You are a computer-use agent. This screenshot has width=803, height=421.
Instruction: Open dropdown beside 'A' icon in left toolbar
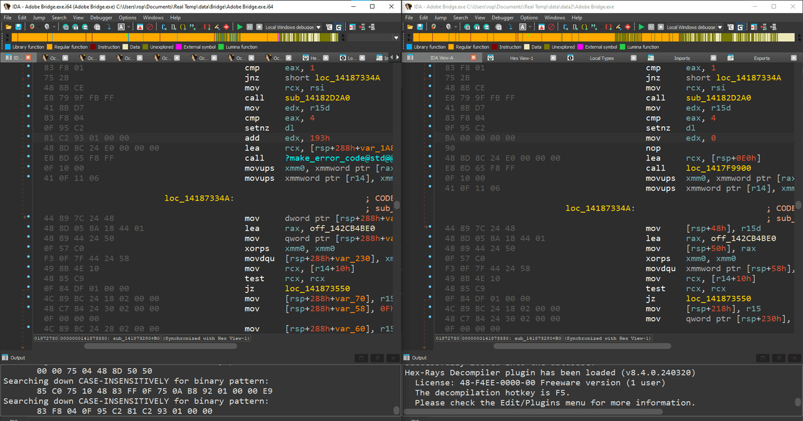(129, 27)
